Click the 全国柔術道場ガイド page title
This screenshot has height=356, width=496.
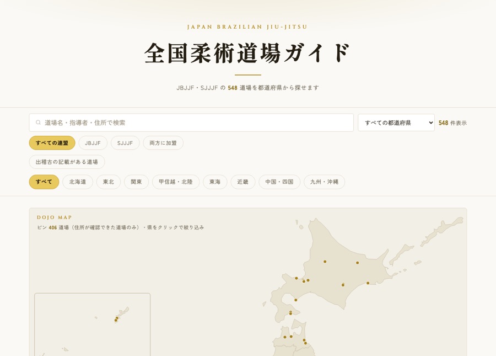coord(247,53)
